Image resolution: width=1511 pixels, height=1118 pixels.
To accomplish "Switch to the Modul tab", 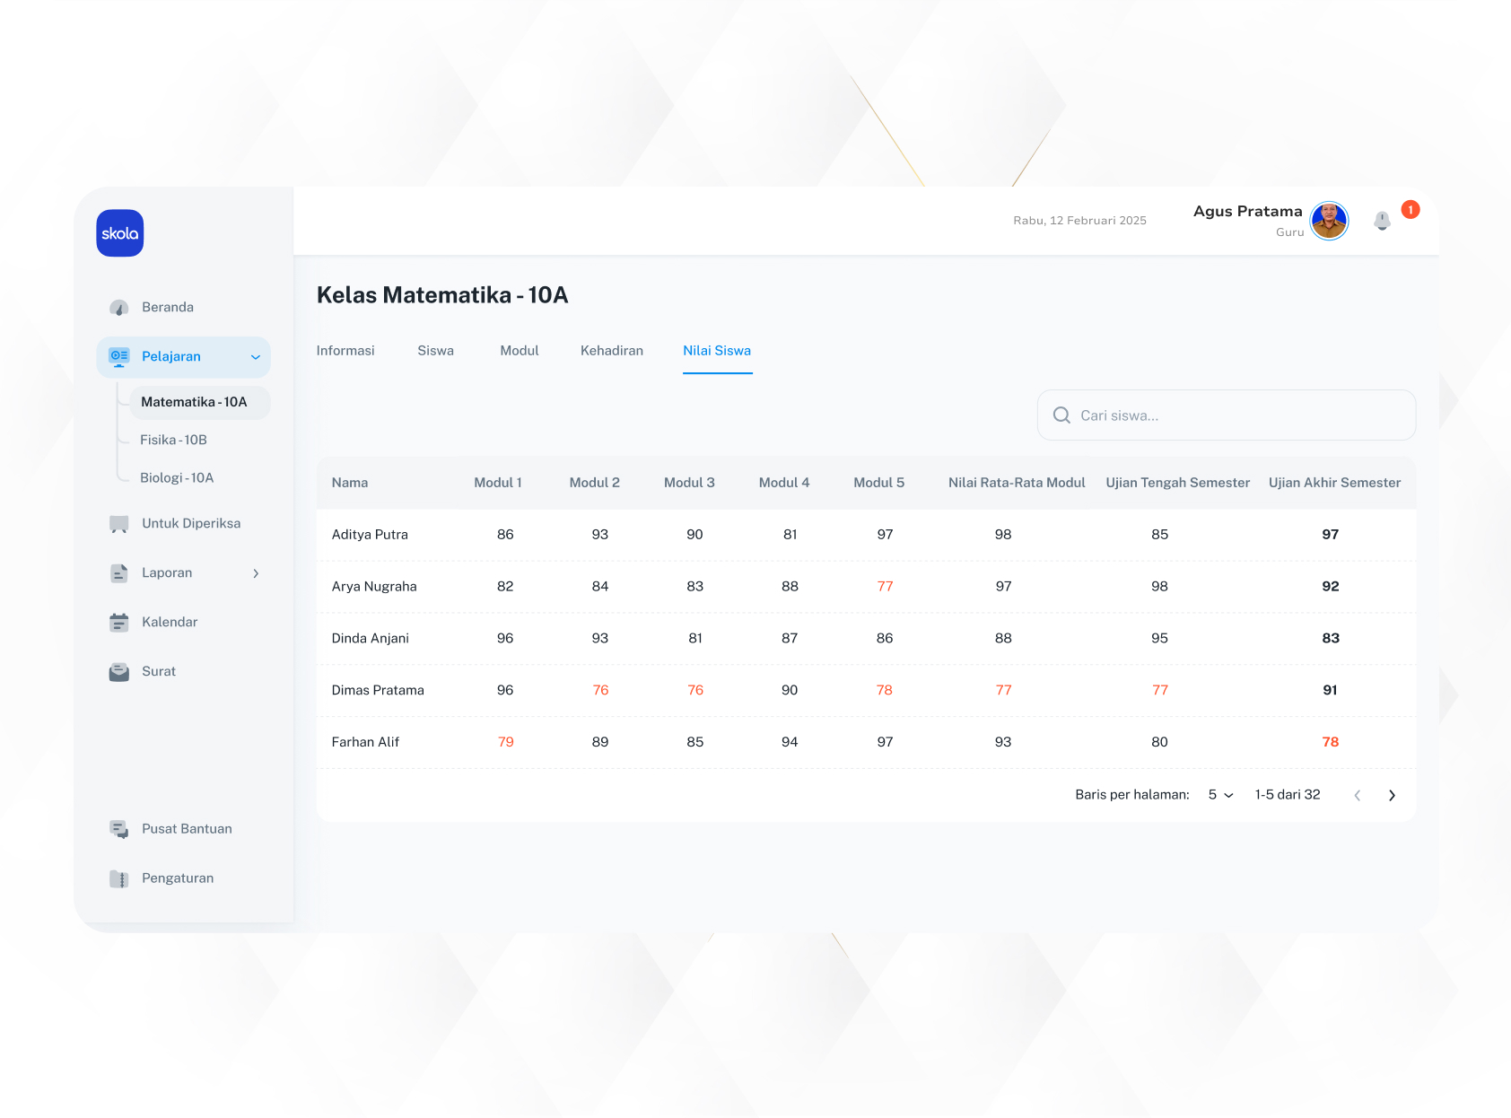I will (x=519, y=351).
